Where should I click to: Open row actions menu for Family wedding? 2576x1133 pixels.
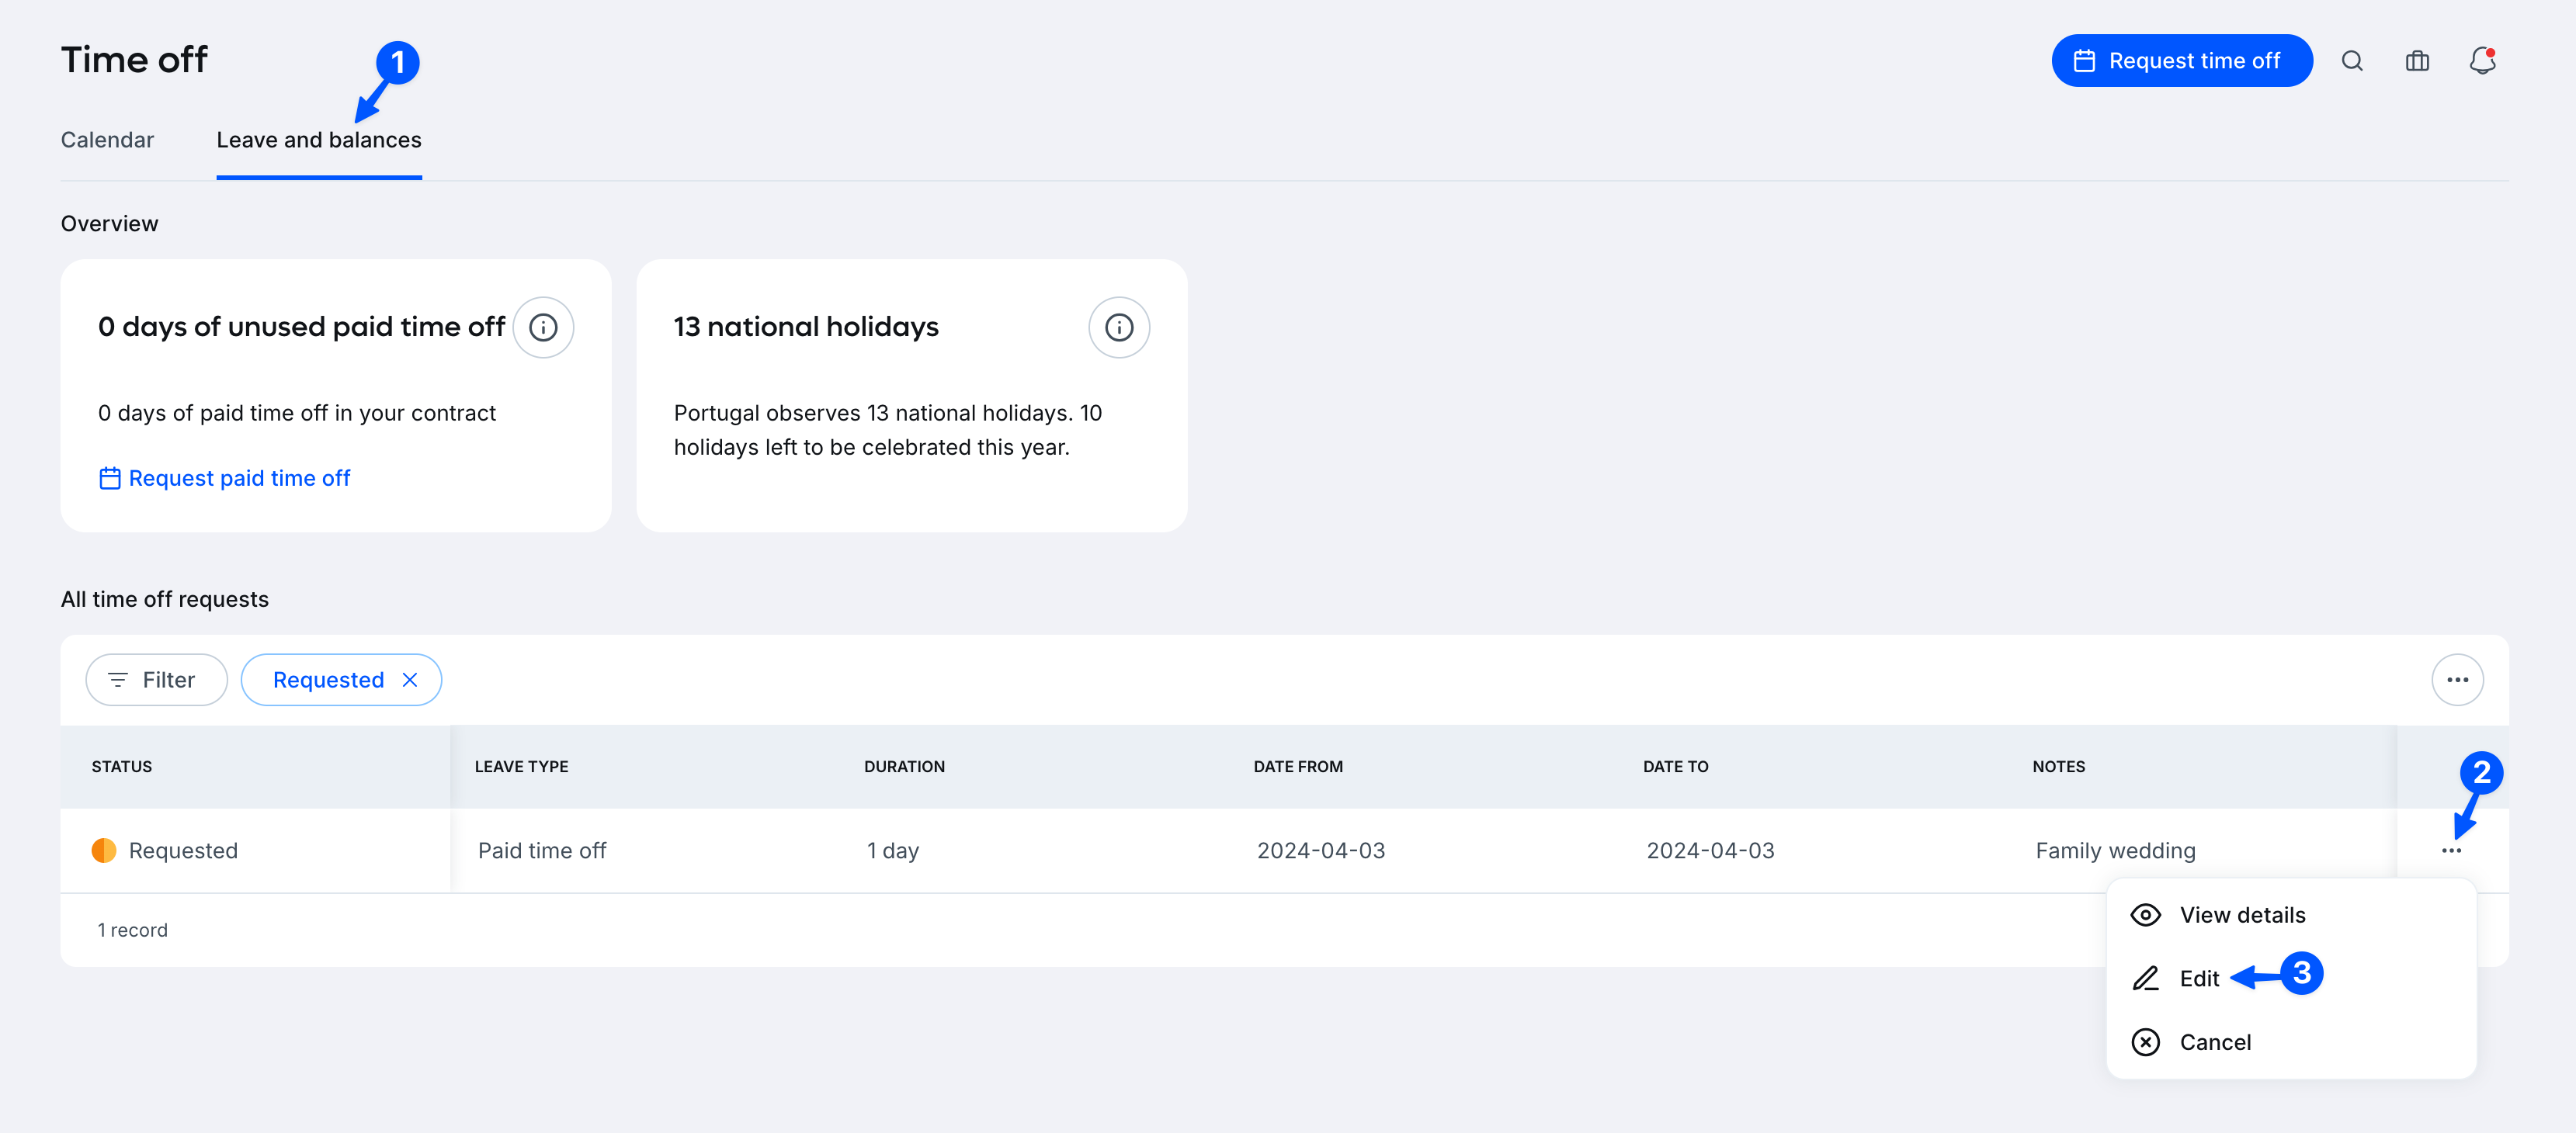2451,851
